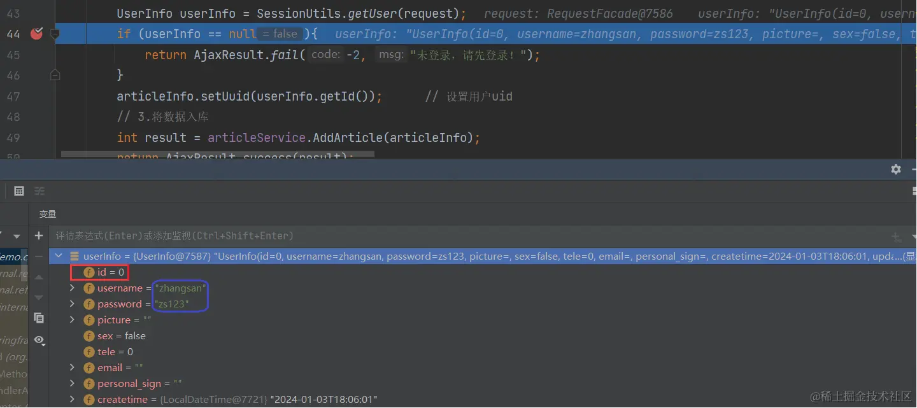Expand the email field node
The image size is (917, 408).
pos(72,368)
